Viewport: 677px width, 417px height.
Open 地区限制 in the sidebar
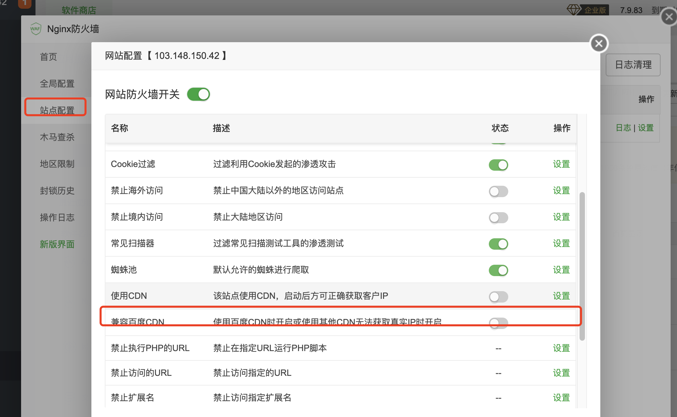57,164
